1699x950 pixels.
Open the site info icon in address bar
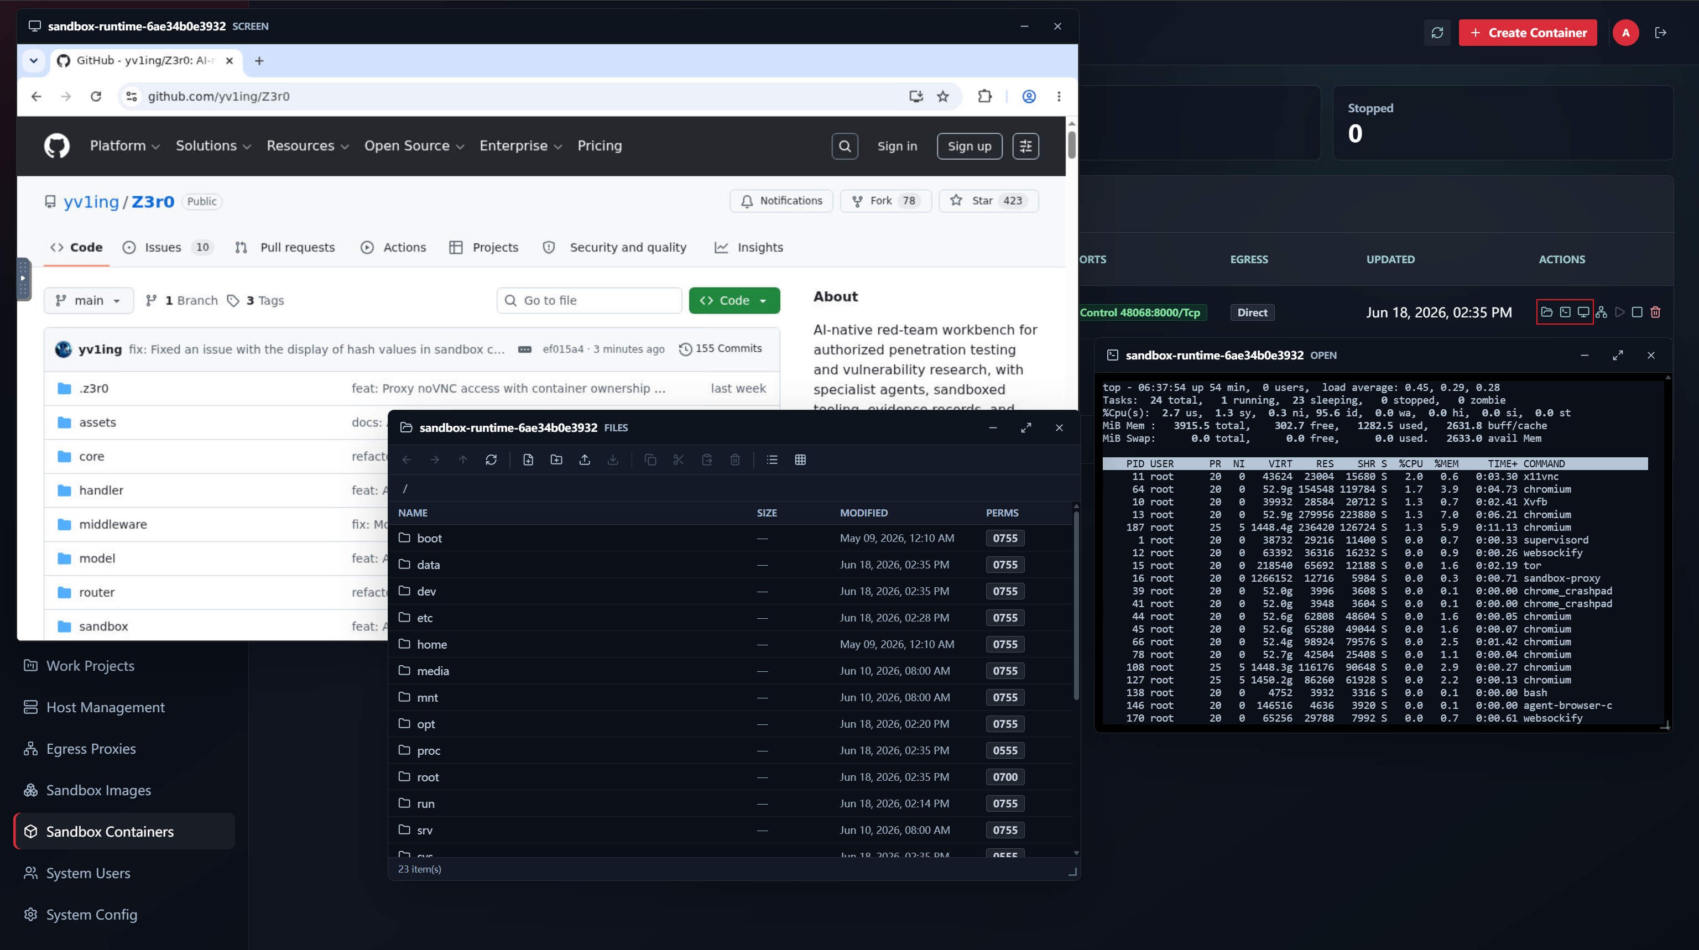(132, 97)
